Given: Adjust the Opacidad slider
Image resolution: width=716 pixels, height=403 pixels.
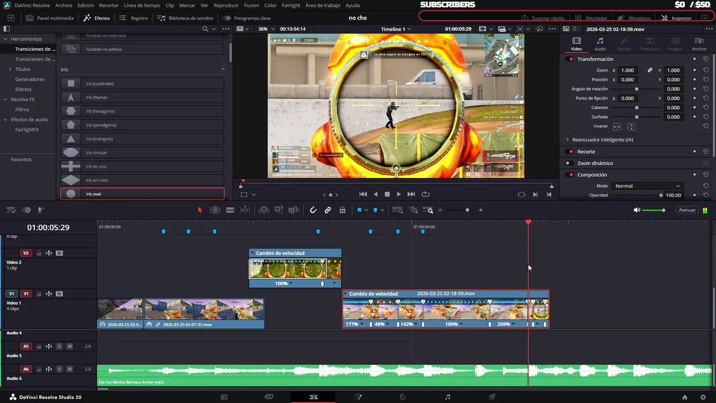Looking at the screenshot, I should point(636,195).
